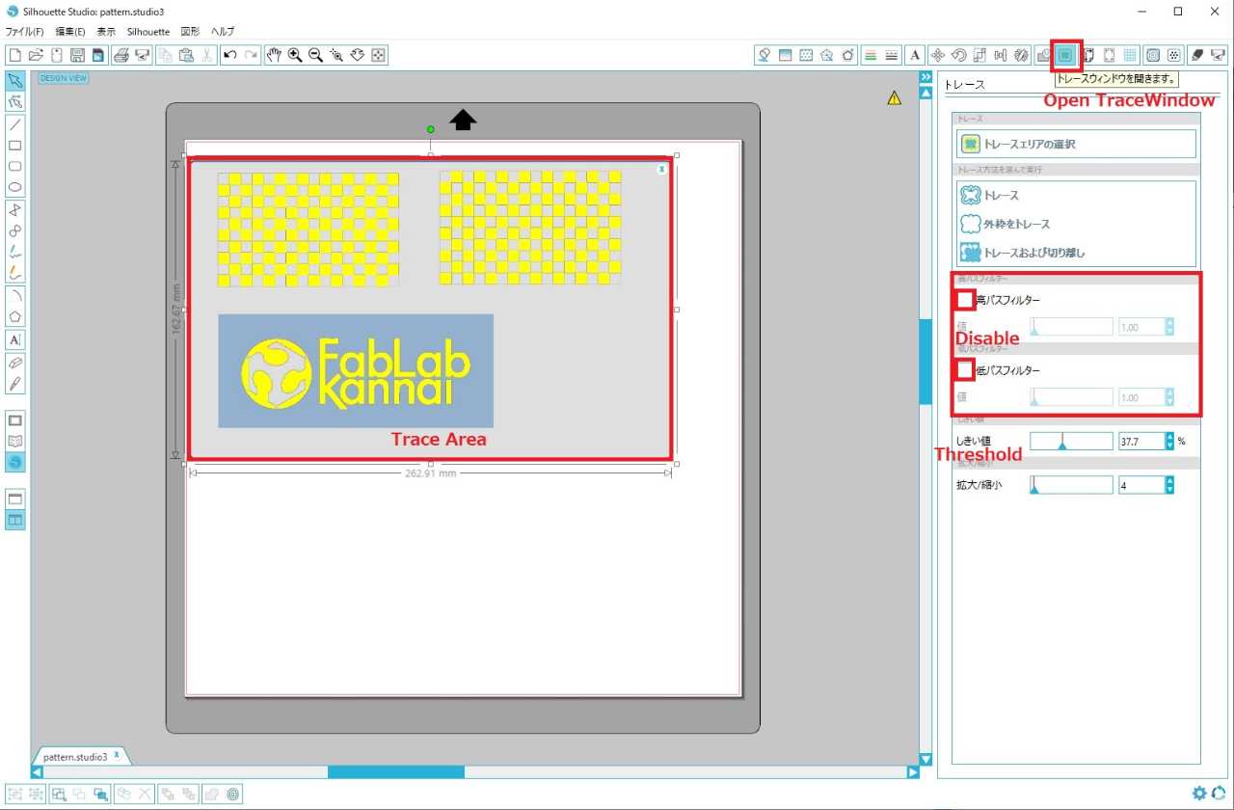Viewport: 1234px width, 810px height.
Task: Click the scale value field showing 4
Action: coord(1141,485)
